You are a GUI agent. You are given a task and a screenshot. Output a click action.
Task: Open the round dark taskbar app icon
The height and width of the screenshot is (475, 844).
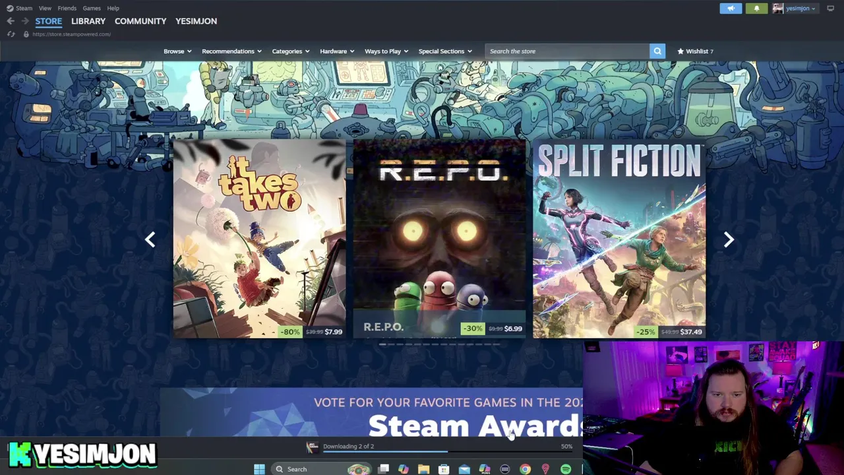coord(504,469)
